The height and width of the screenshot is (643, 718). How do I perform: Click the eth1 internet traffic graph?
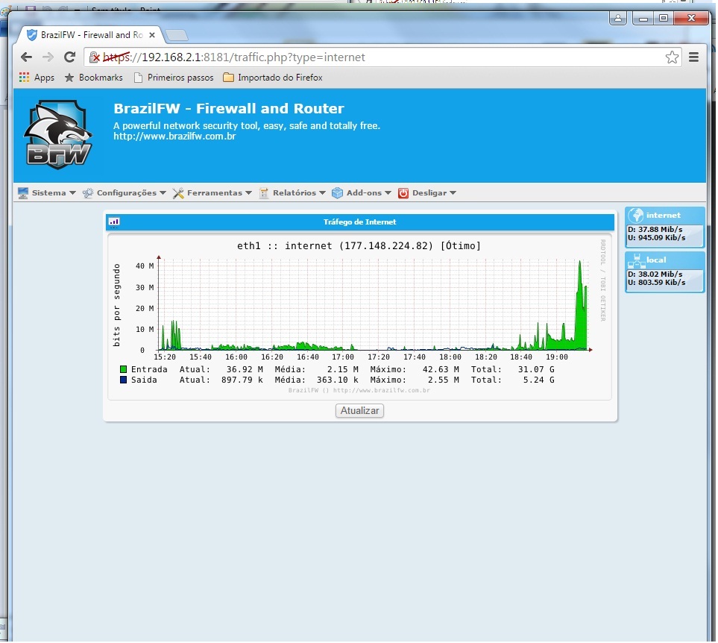pos(359,317)
